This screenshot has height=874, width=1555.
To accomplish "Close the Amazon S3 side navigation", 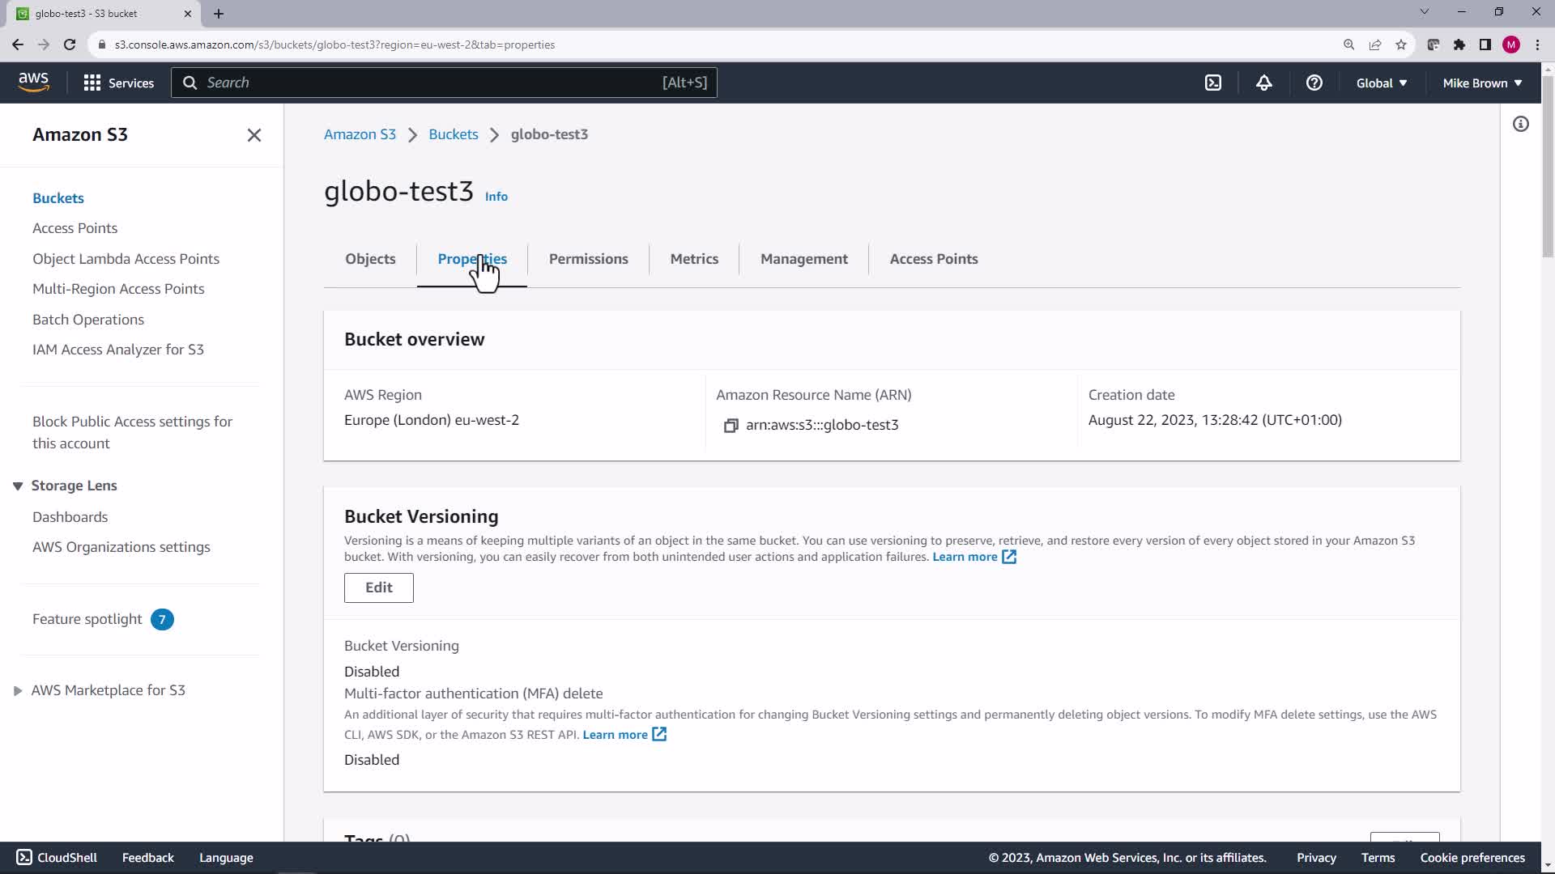I will coord(253,135).
